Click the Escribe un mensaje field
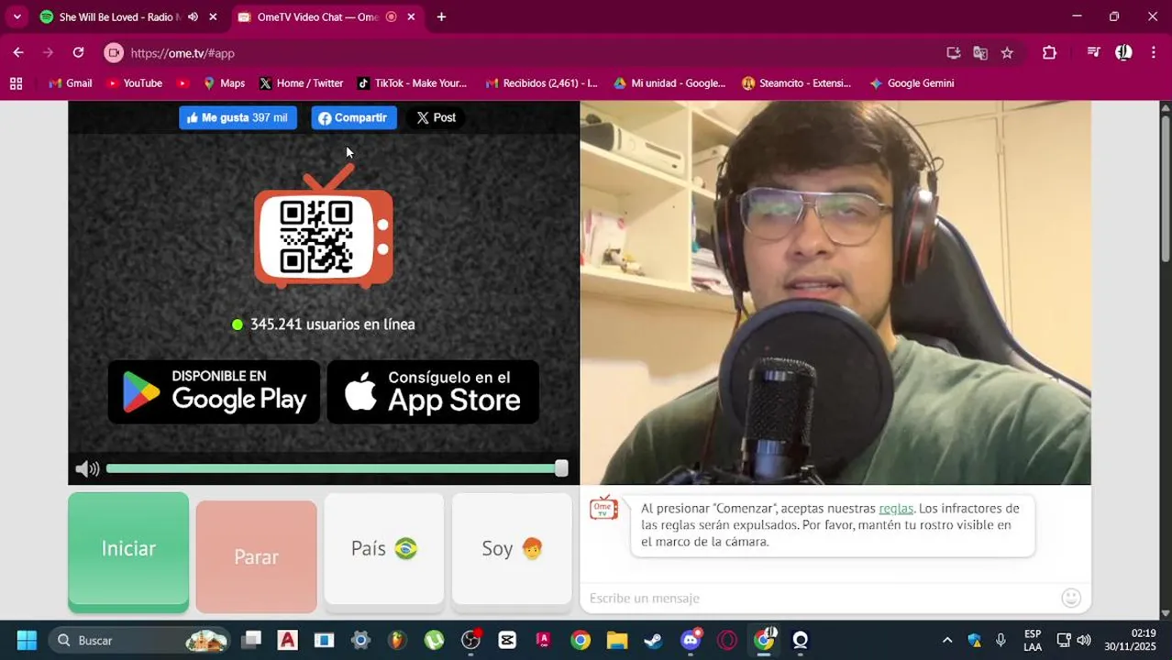The height and width of the screenshot is (660, 1172). (x=821, y=599)
